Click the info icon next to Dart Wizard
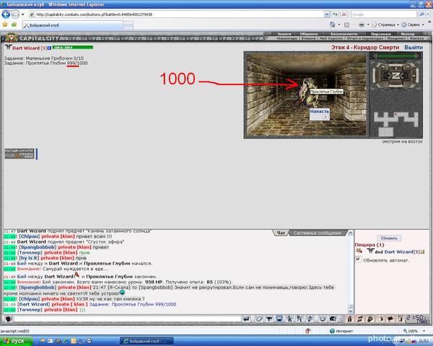Screen dimensions: 433x346 [49, 48]
